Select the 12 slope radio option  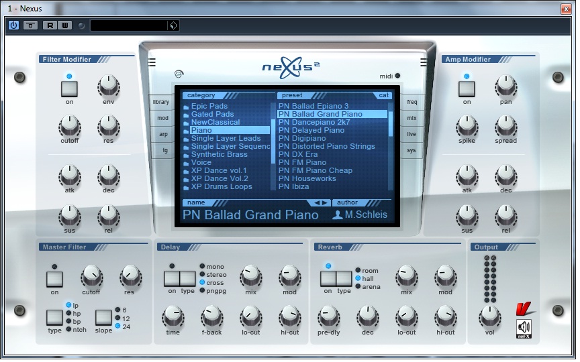click(117, 318)
